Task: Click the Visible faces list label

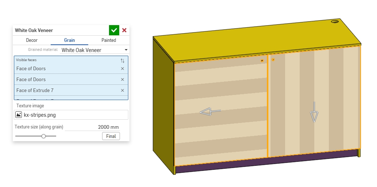Action: pyautogui.click(x=26, y=60)
